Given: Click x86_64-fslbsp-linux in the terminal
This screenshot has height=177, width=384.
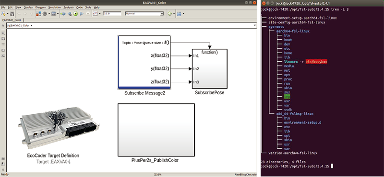Looking at the screenshot, I should tap(295, 114).
